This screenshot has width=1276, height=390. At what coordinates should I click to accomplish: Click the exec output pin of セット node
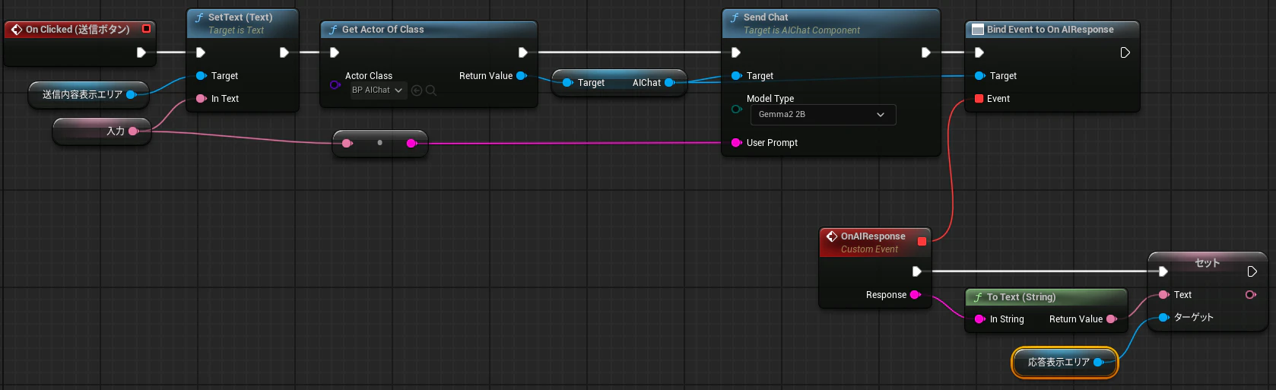pyautogui.click(x=1252, y=271)
